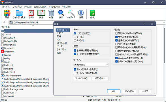Screen dimensions: 166x102
Task: Expand the 大きいボタン dropdown
Action: pos(91,65)
